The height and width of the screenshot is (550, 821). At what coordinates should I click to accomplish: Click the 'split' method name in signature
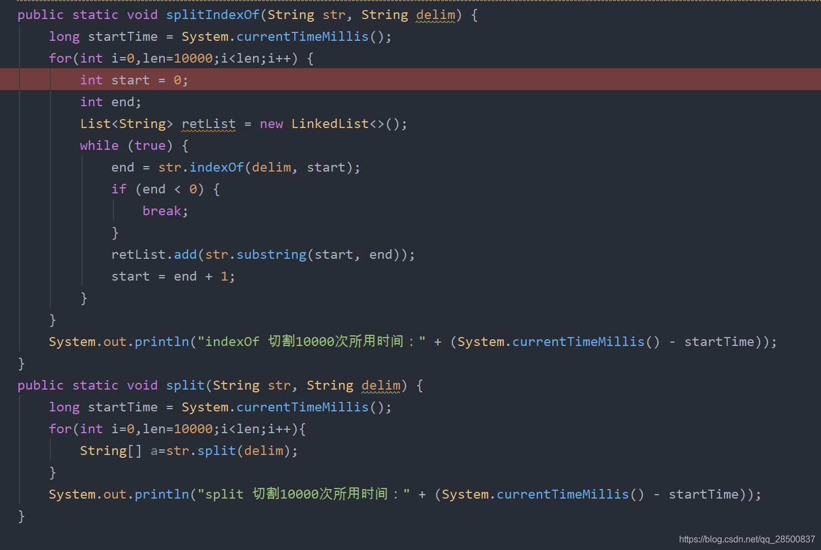click(185, 386)
